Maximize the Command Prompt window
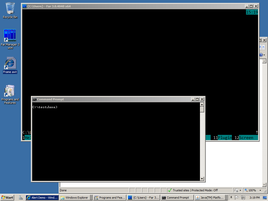The image size is (268, 201). (x=197, y=99)
